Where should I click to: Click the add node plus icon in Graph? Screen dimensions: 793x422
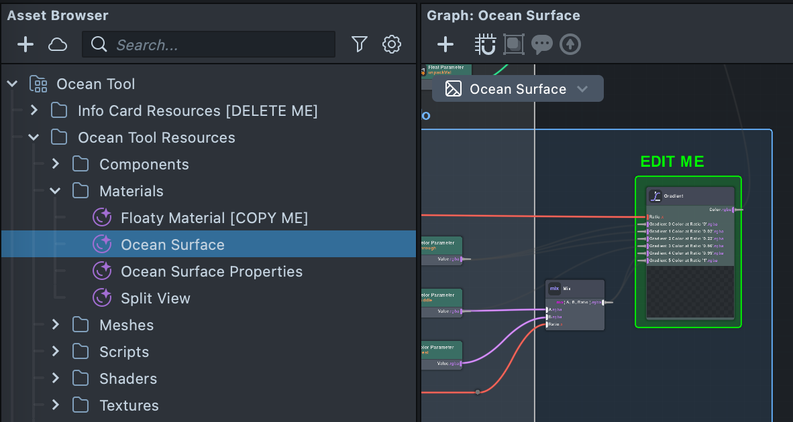pyautogui.click(x=445, y=45)
